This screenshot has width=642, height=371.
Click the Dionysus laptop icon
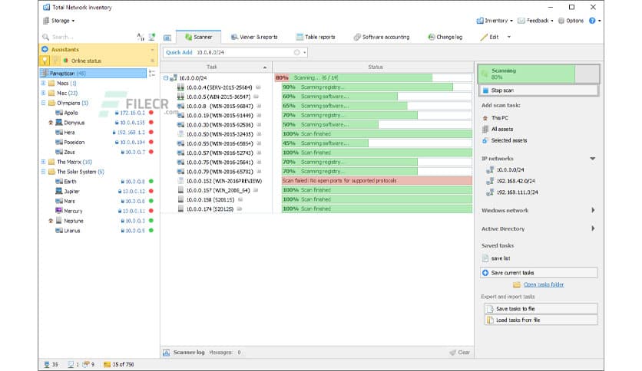click(x=59, y=122)
